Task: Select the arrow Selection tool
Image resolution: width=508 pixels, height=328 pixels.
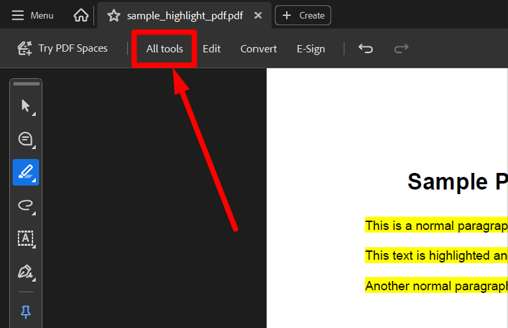Action: [26, 106]
